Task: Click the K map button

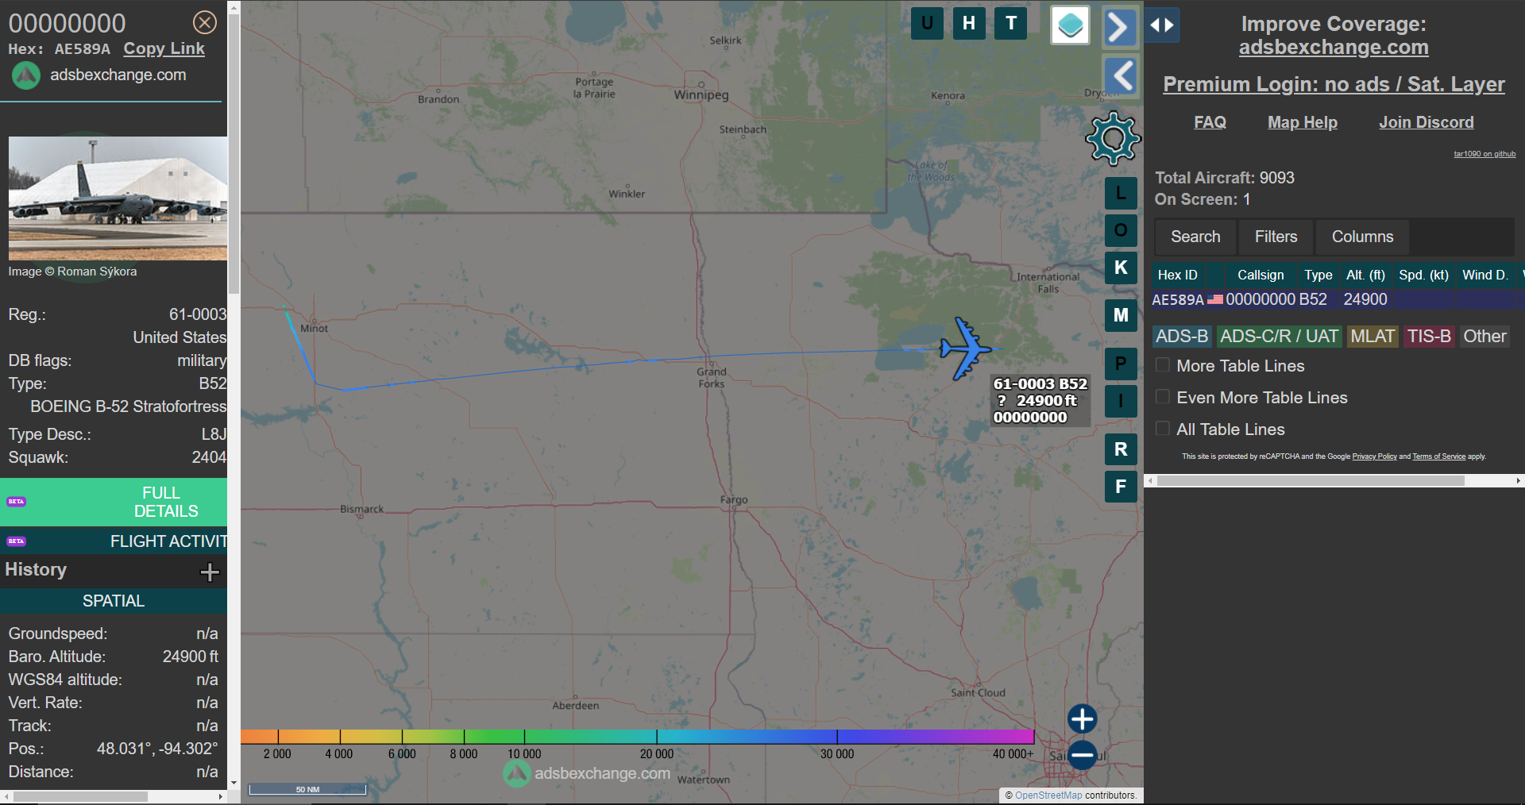Action: click(1121, 268)
